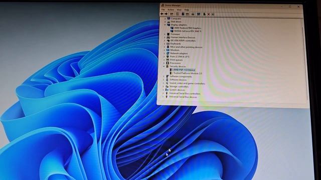Disable device with the down-arrow circle icon

[x=213, y=14]
